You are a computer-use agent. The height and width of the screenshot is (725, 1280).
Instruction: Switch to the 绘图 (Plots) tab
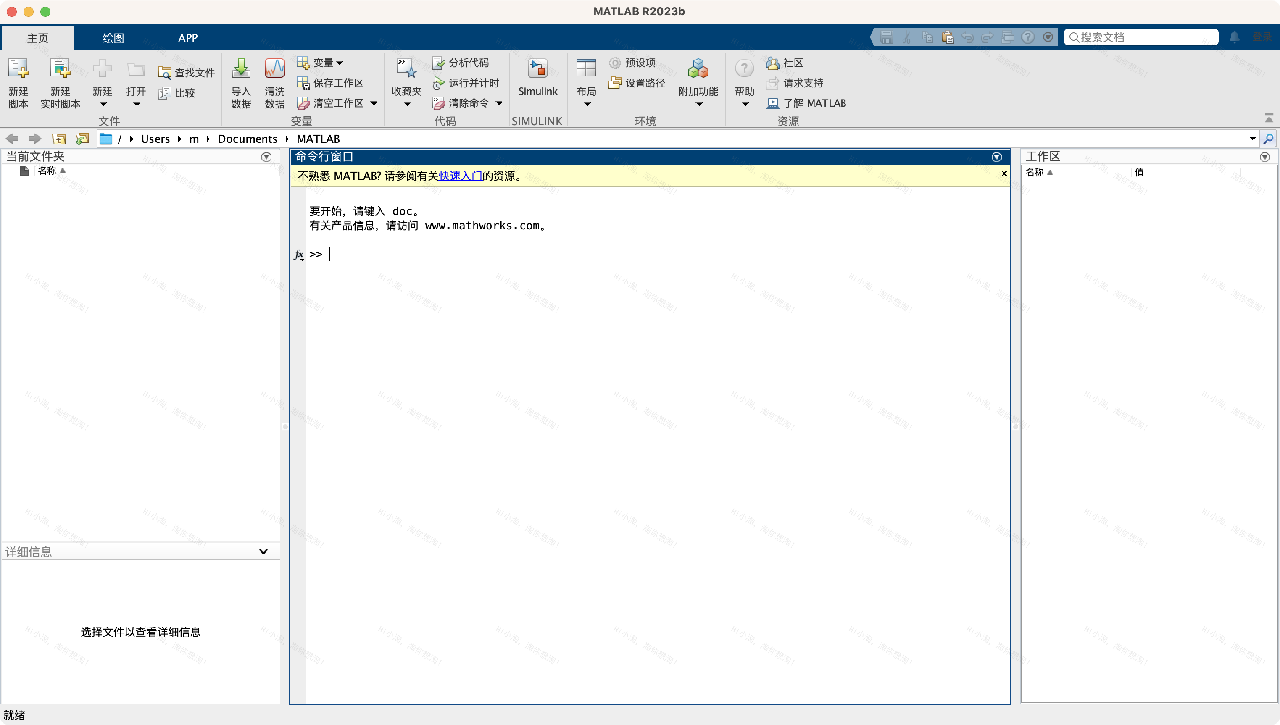point(113,37)
